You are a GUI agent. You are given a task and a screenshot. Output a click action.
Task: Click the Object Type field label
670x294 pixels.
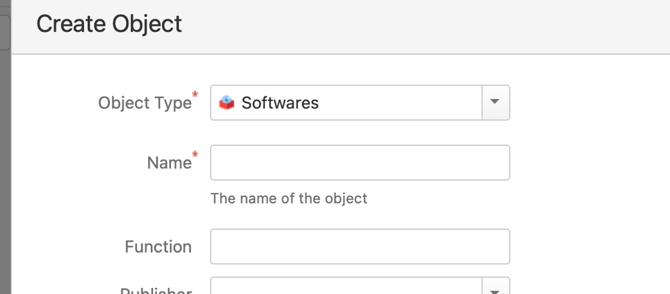point(145,103)
